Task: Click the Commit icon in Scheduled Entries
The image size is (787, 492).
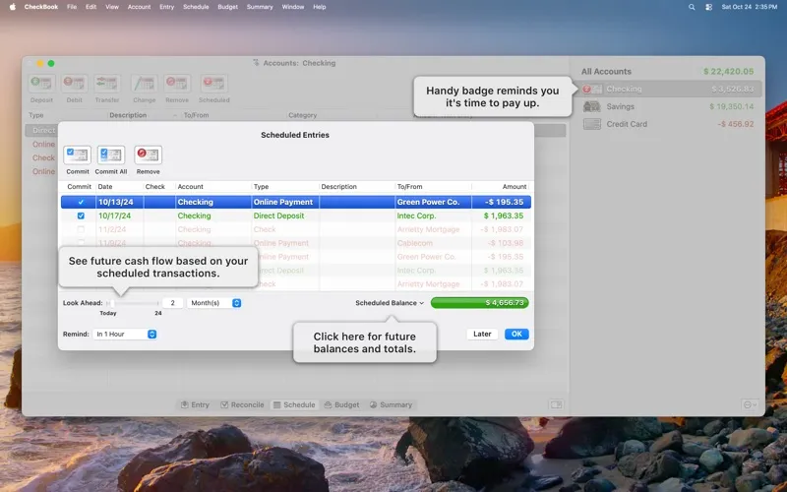Action: point(78,155)
